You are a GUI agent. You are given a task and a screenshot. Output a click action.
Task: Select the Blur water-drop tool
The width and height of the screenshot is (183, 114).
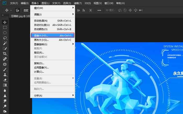pyautogui.click(x=5, y=90)
